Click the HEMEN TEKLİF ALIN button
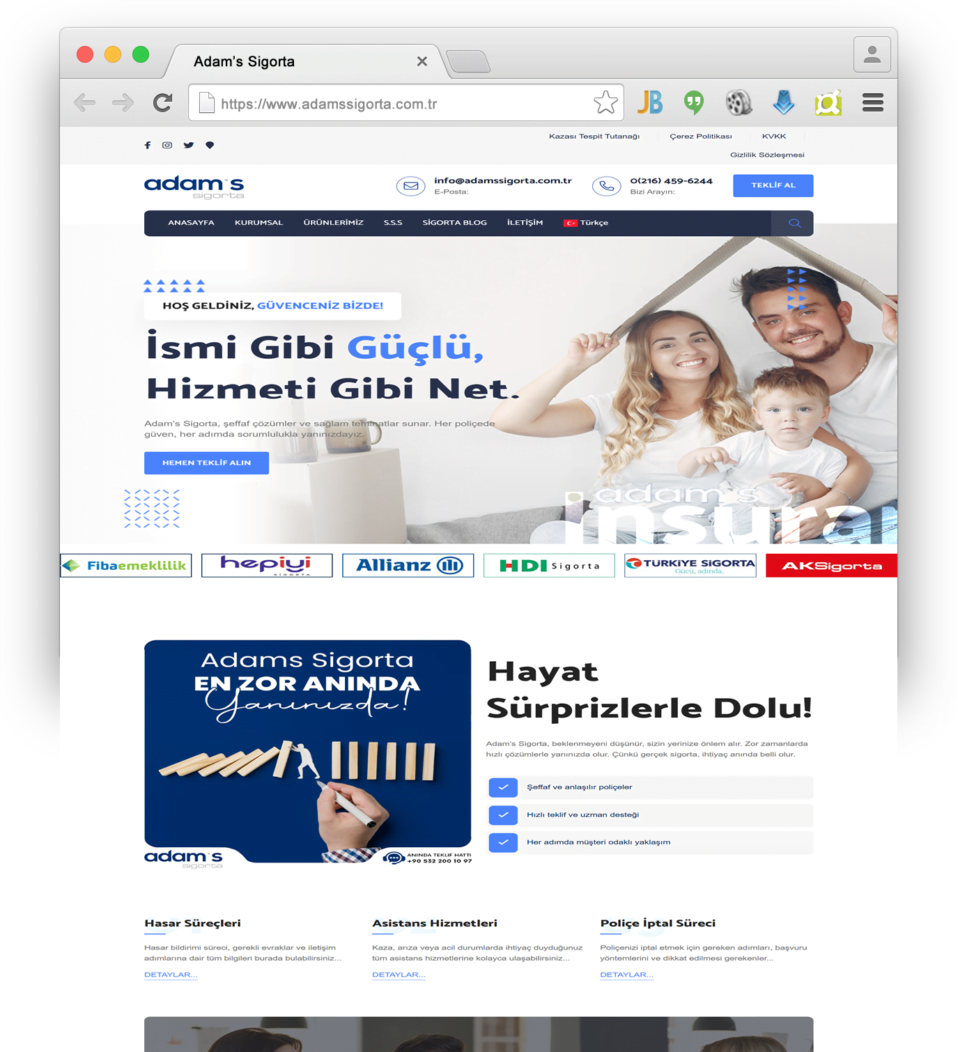Image resolution: width=958 pixels, height=1052 pixels. 206,463
